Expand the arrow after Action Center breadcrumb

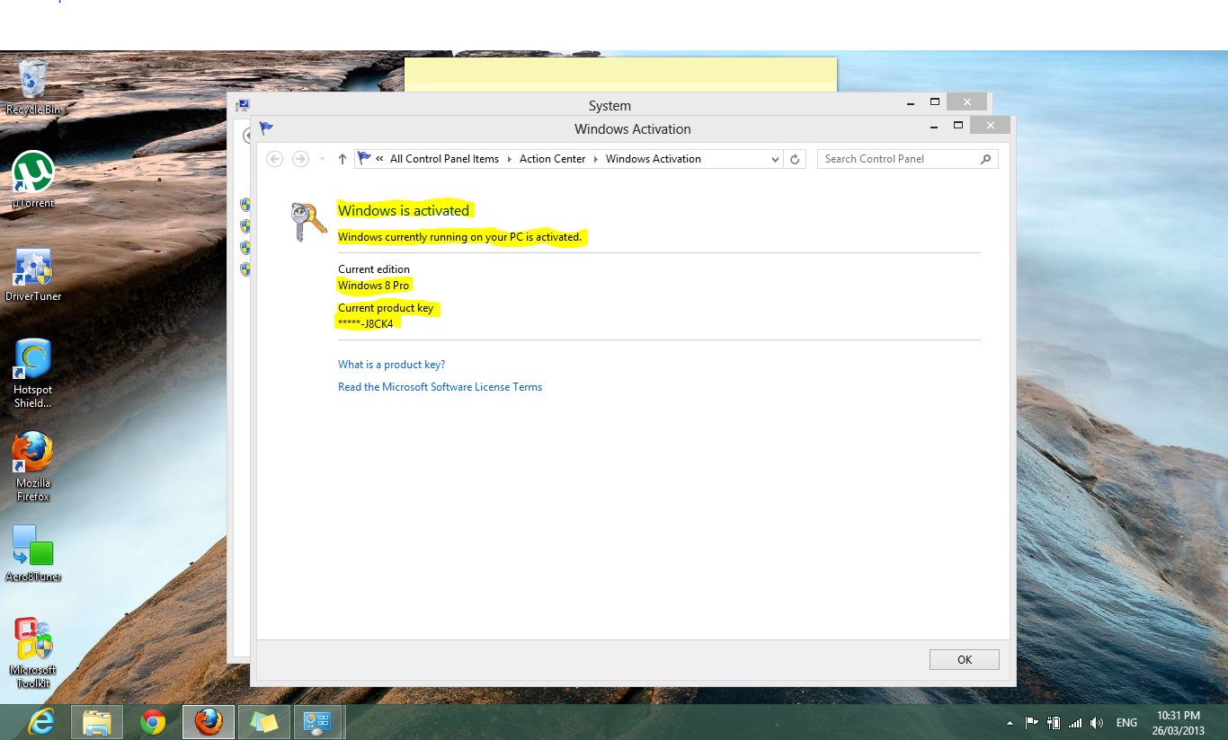pos(595,159)
